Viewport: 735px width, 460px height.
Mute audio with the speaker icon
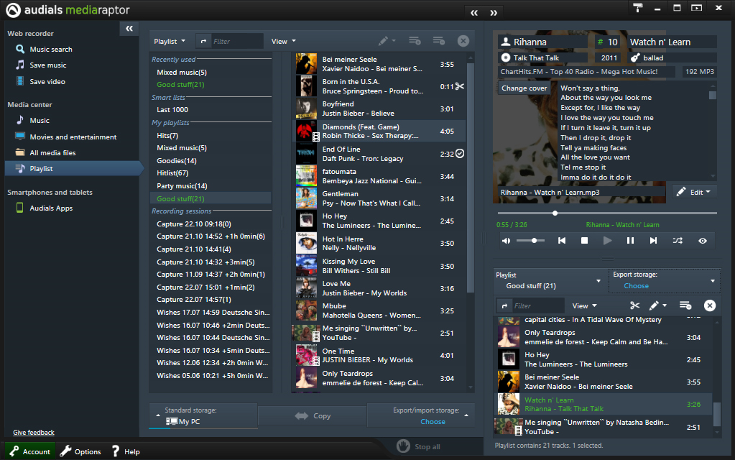click(506, 241)
